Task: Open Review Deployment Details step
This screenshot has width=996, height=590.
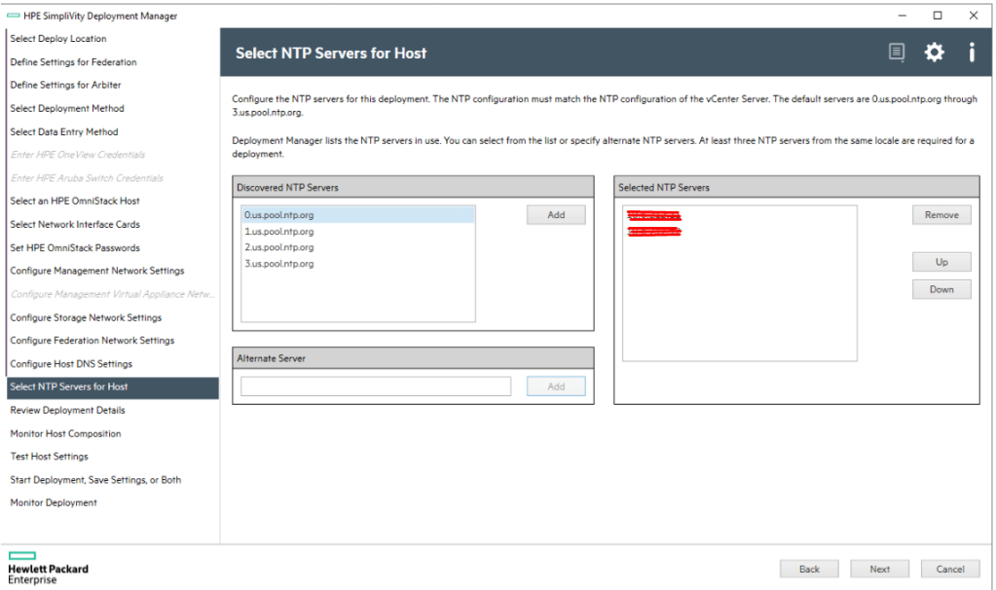Action: (x=67, y=411)
